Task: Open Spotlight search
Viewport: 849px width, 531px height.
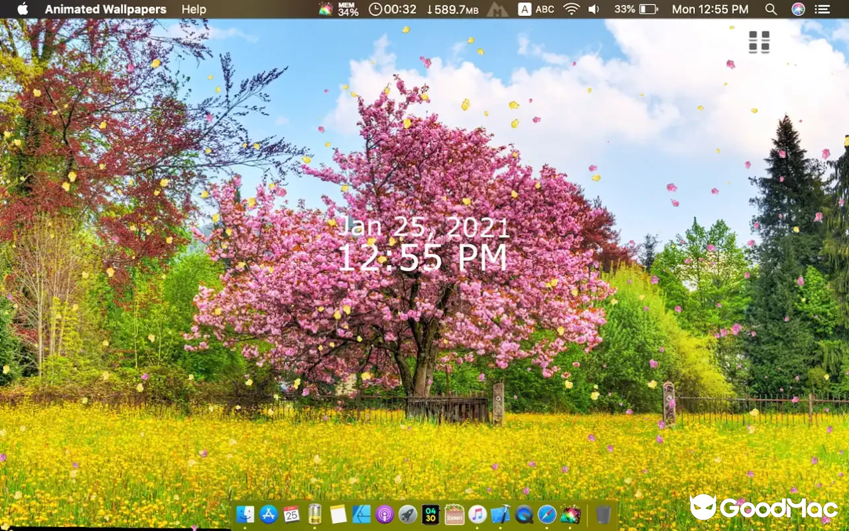Action: pos(771,9)
